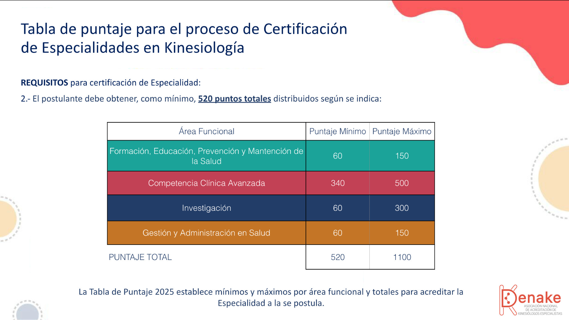
Task: Click the total minimum 520 cell
Action: point(337,257)
